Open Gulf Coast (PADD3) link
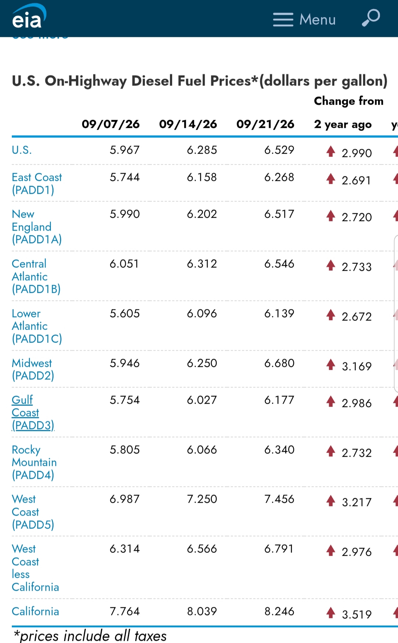Screen dimensions: 398x643 (33, 412)
